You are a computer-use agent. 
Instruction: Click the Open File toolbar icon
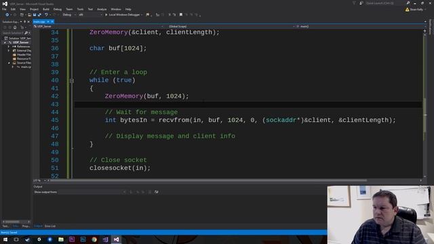coord(29,15)
